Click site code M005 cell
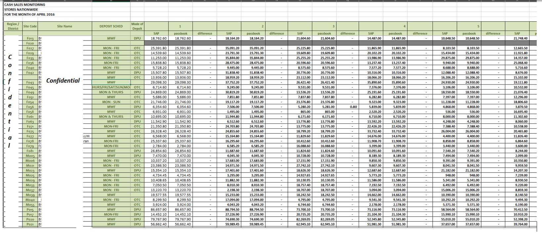The image size is (542, 233). [x=30, y=156]
